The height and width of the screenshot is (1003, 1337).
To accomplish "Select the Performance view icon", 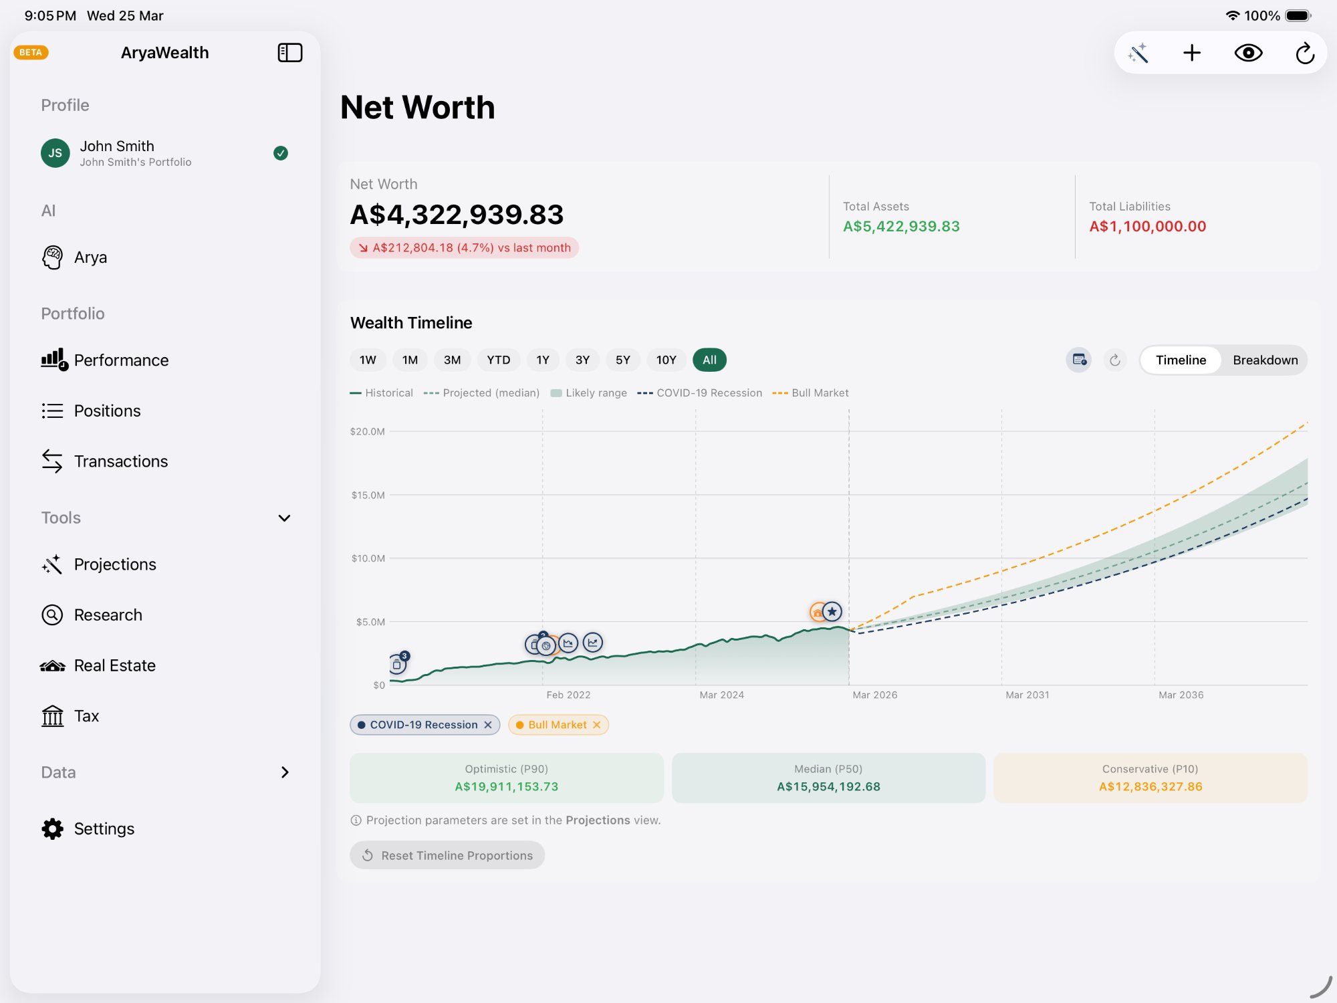I will (x=121, y=360).
